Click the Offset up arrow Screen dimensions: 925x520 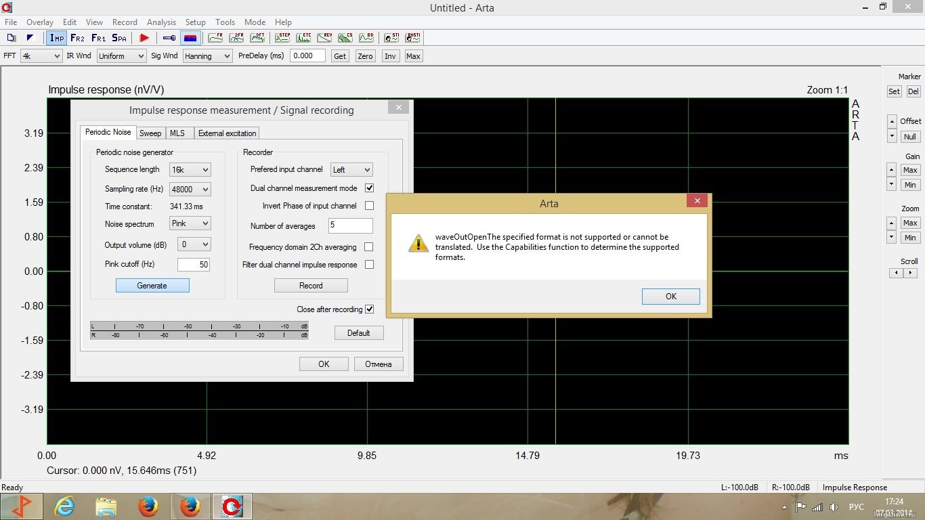click(892, 121)
